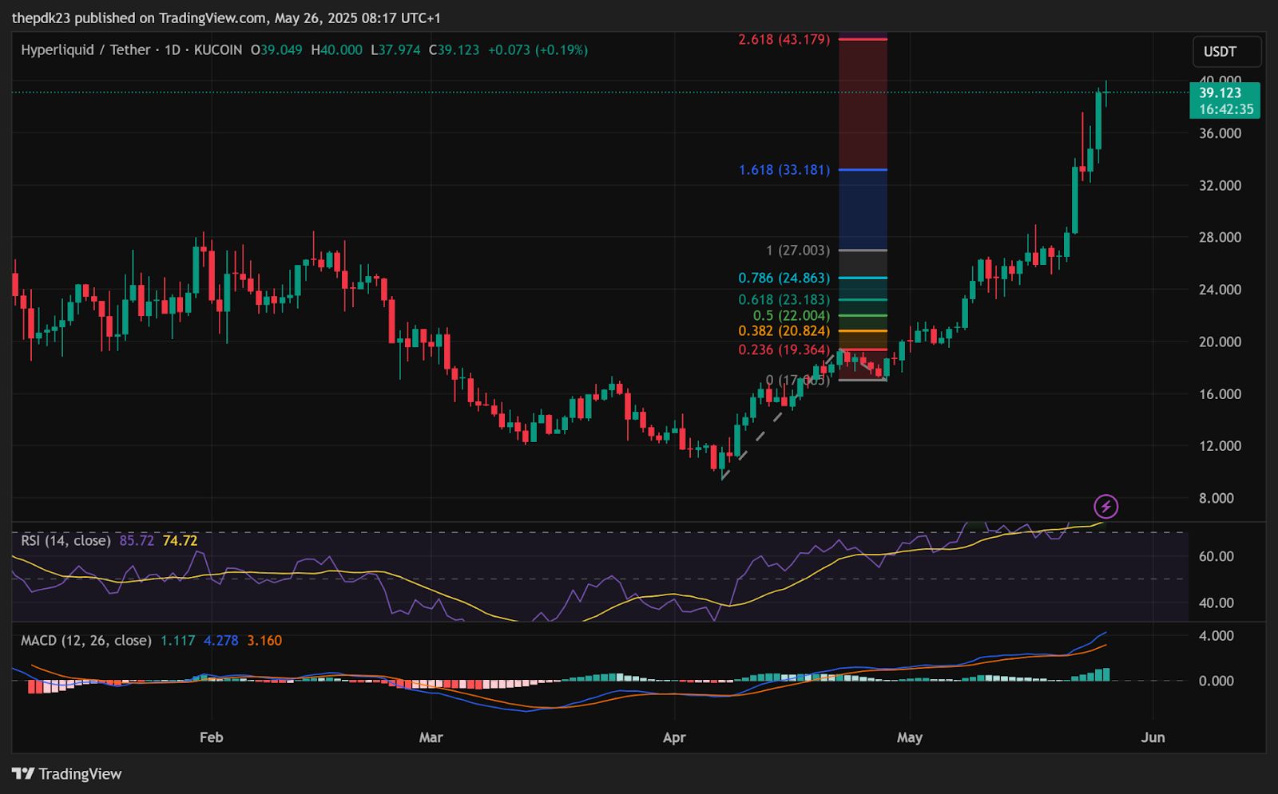1278x794 pixels.
Task: Select the 2.618 (43.179) Fibonacci level label
Action: click(x=783, y=39)
